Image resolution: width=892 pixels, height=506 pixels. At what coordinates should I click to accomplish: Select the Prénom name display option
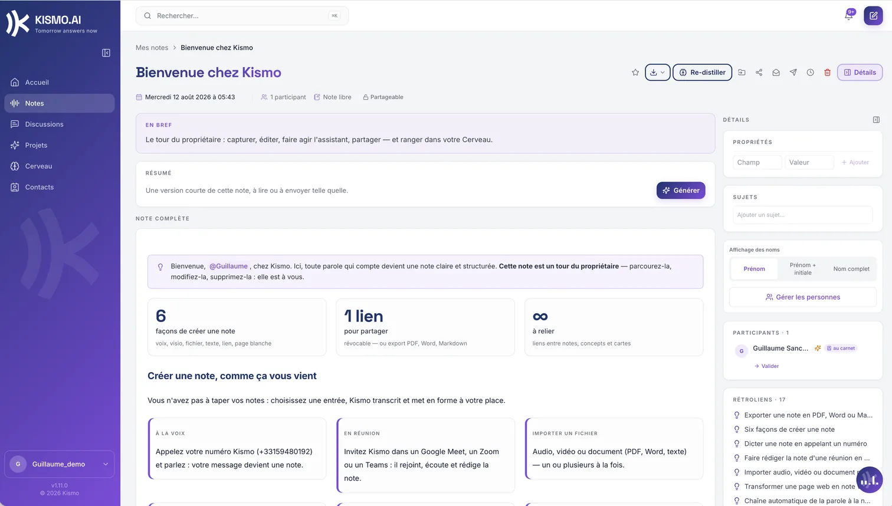tap(754, 269)
